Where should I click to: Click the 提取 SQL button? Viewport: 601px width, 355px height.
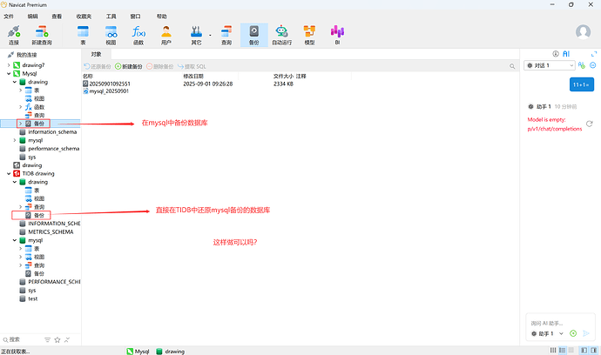192,66
